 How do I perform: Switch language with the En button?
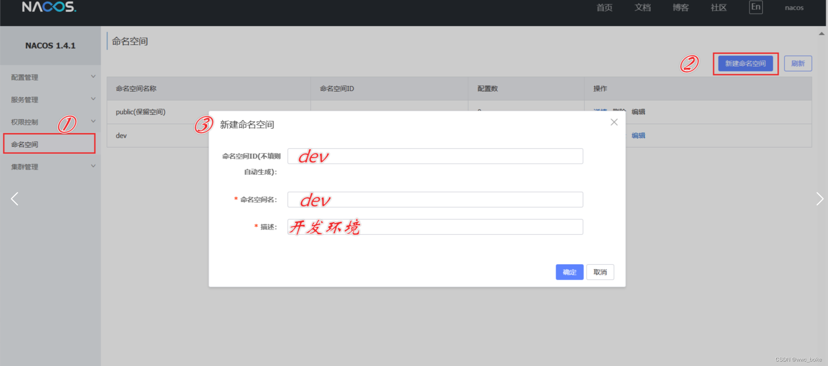click(x=756, y=7)
